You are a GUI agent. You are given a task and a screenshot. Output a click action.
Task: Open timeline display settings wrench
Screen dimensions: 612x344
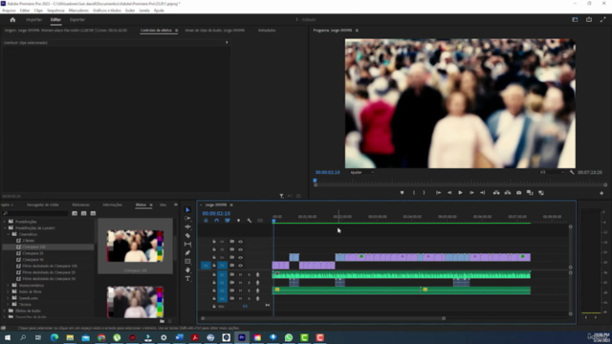coord(249,221)
